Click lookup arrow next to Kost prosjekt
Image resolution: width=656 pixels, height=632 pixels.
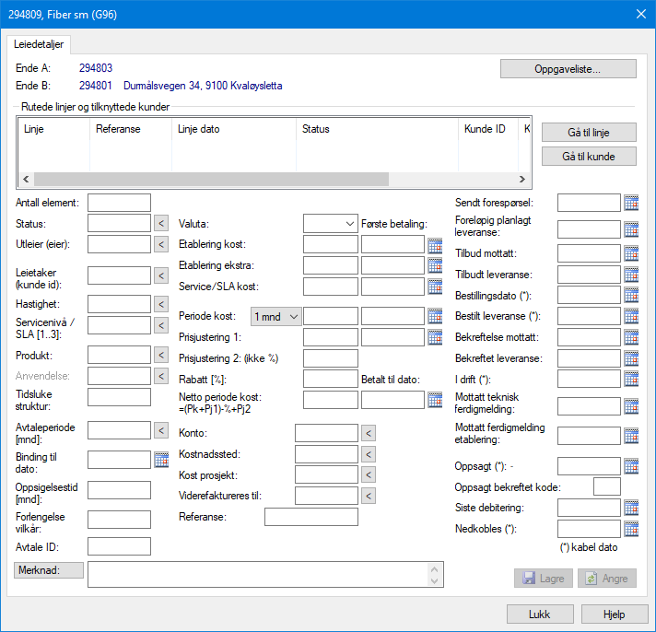pos(369,474)
